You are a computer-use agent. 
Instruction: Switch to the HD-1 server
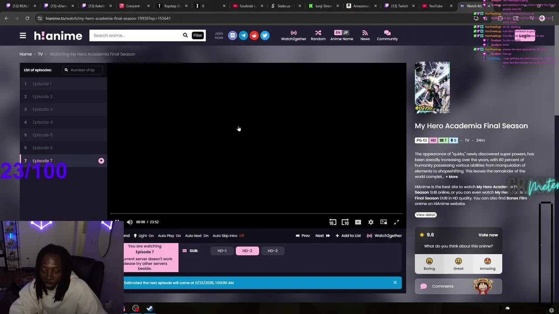pyautogui.click(x=222, y=251)
